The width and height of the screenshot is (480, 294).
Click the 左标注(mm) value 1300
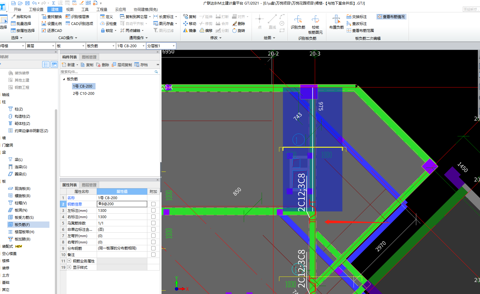tap(122, 210)
